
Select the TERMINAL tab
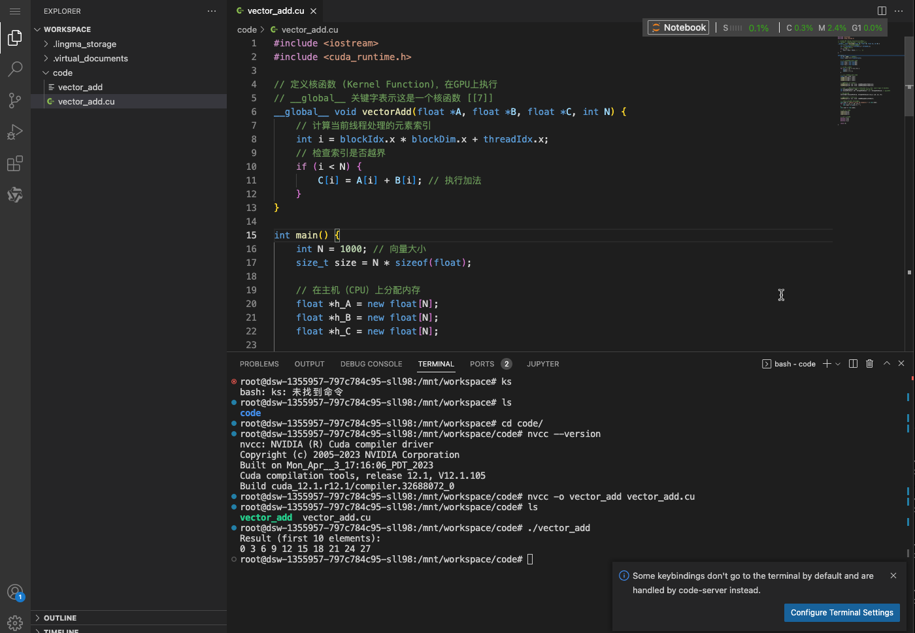436,364
